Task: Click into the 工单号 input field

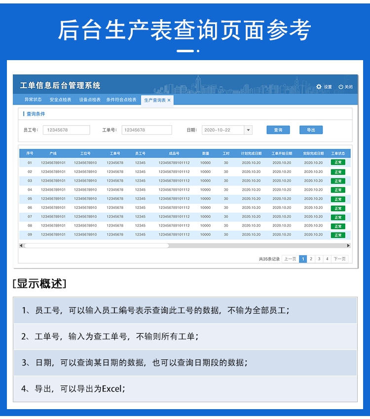Action: point(147,130)
